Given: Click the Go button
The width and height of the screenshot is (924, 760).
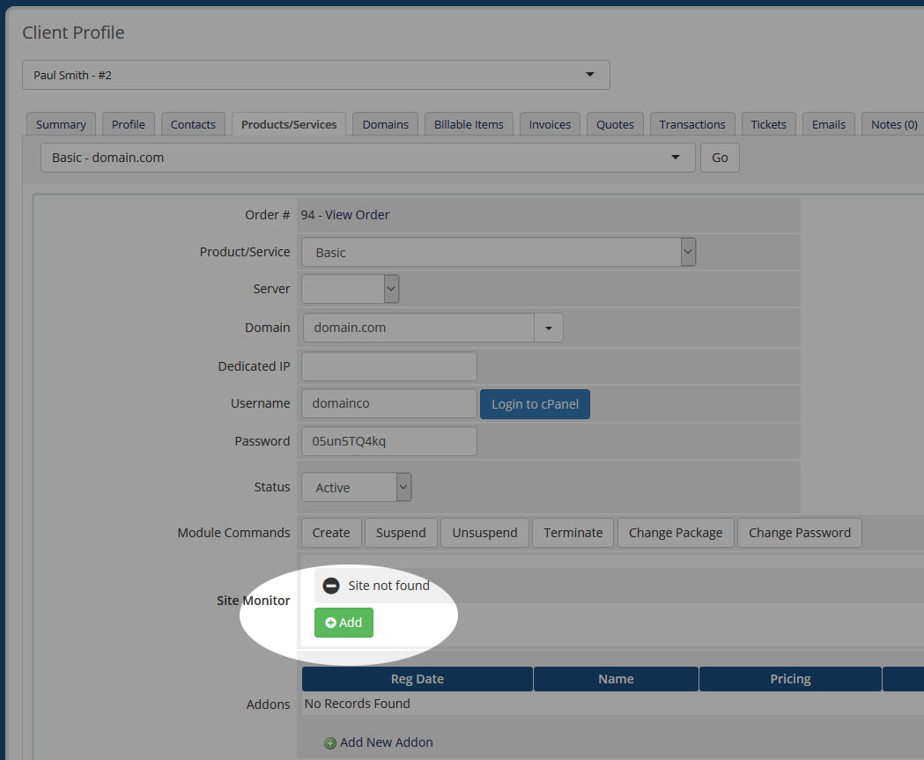Looking at the screenshot, I should (720, 157).
